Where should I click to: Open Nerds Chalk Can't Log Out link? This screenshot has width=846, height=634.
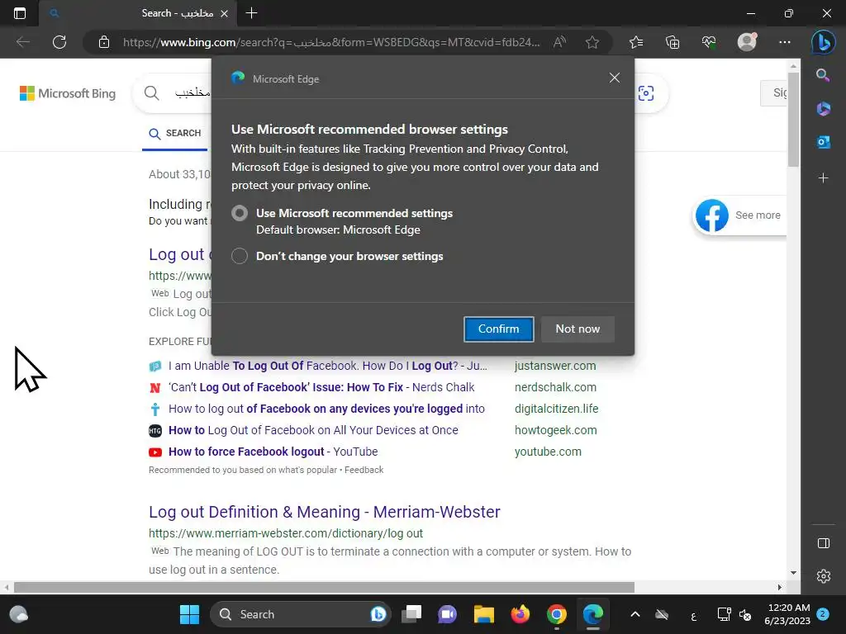click(x=321, y=387)
